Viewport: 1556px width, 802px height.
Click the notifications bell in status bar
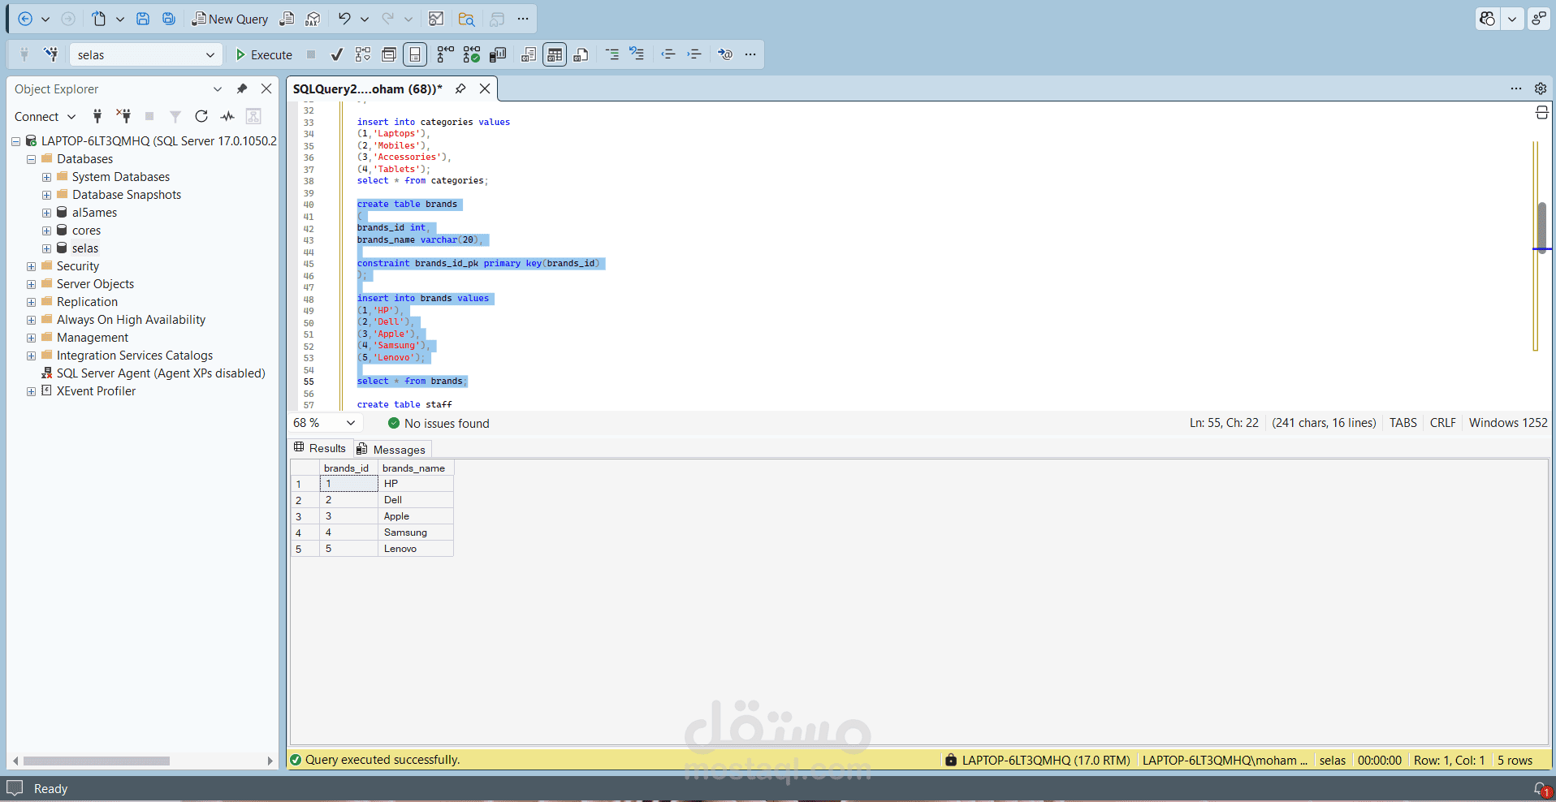coord(1541,789)
